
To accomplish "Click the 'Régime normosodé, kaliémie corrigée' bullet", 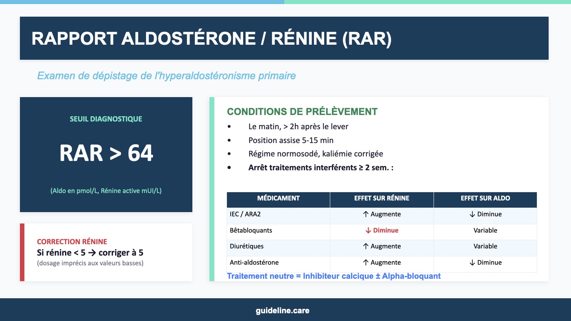I will pos(316,154).
